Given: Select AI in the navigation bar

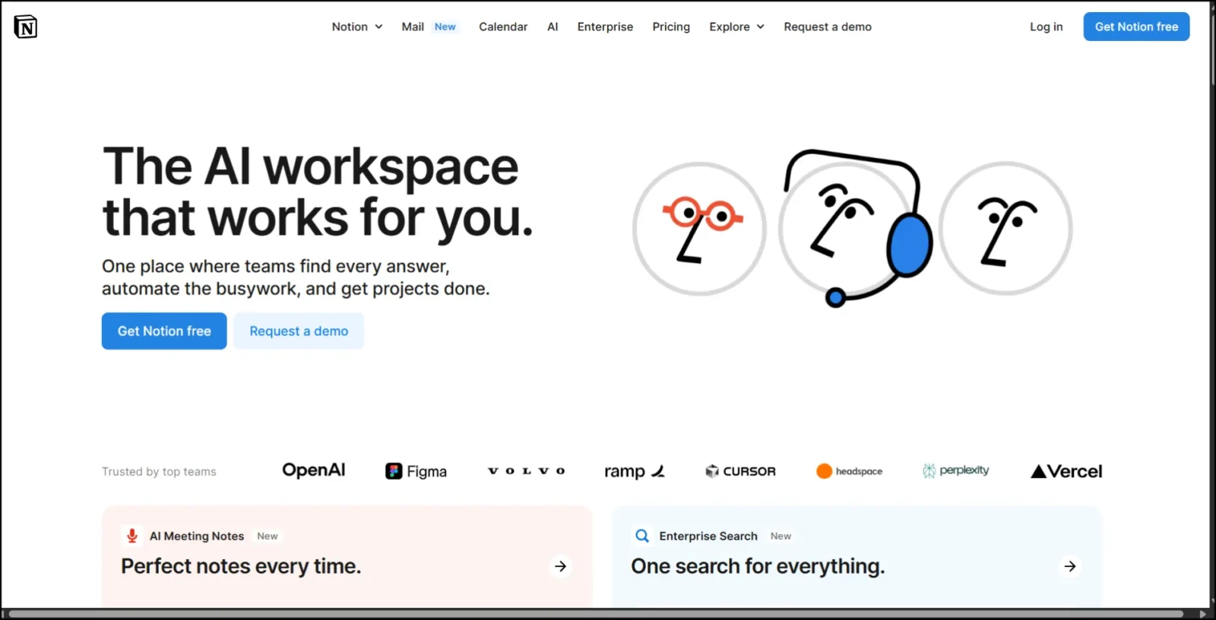Looking at the screenshot, I should click(x=553, y=27).
